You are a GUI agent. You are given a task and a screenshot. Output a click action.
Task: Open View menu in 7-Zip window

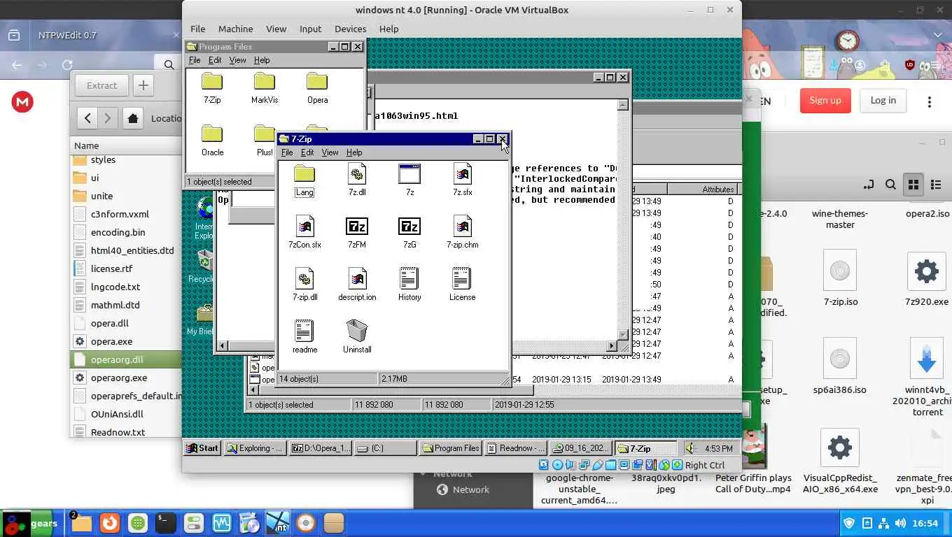tap(330, 152)
